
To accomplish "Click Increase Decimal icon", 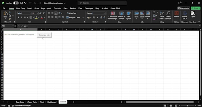I will 101,17.
